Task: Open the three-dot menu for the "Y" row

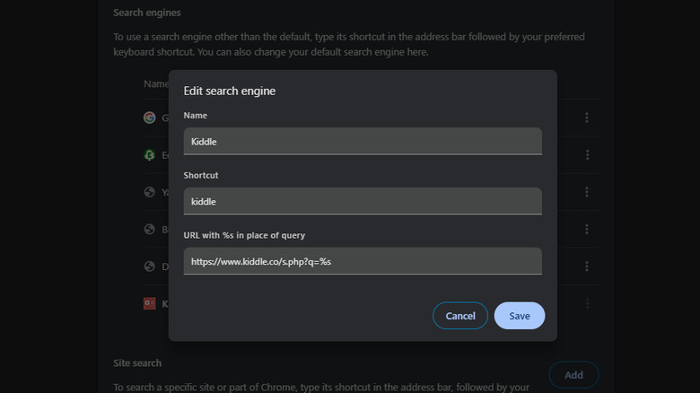Action: (x=587, y=192)
